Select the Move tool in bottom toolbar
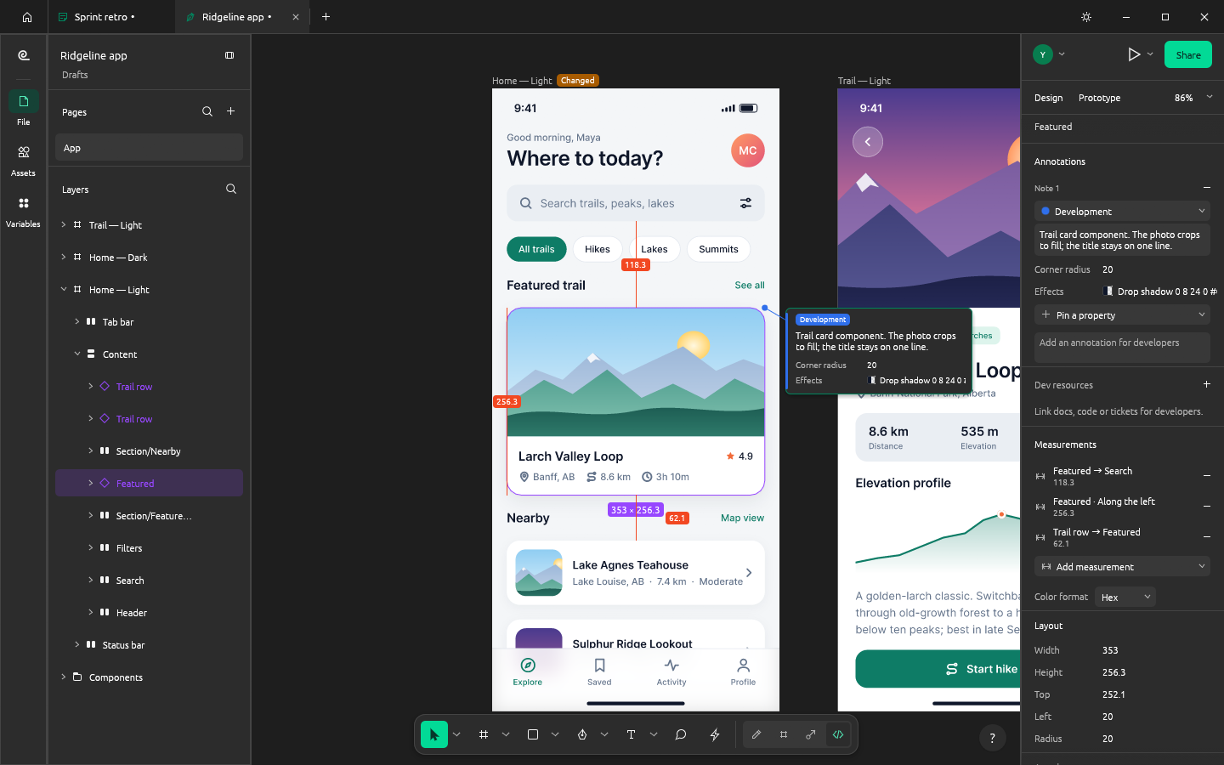Screen dimensions: 1224x765 pos(433,734)
